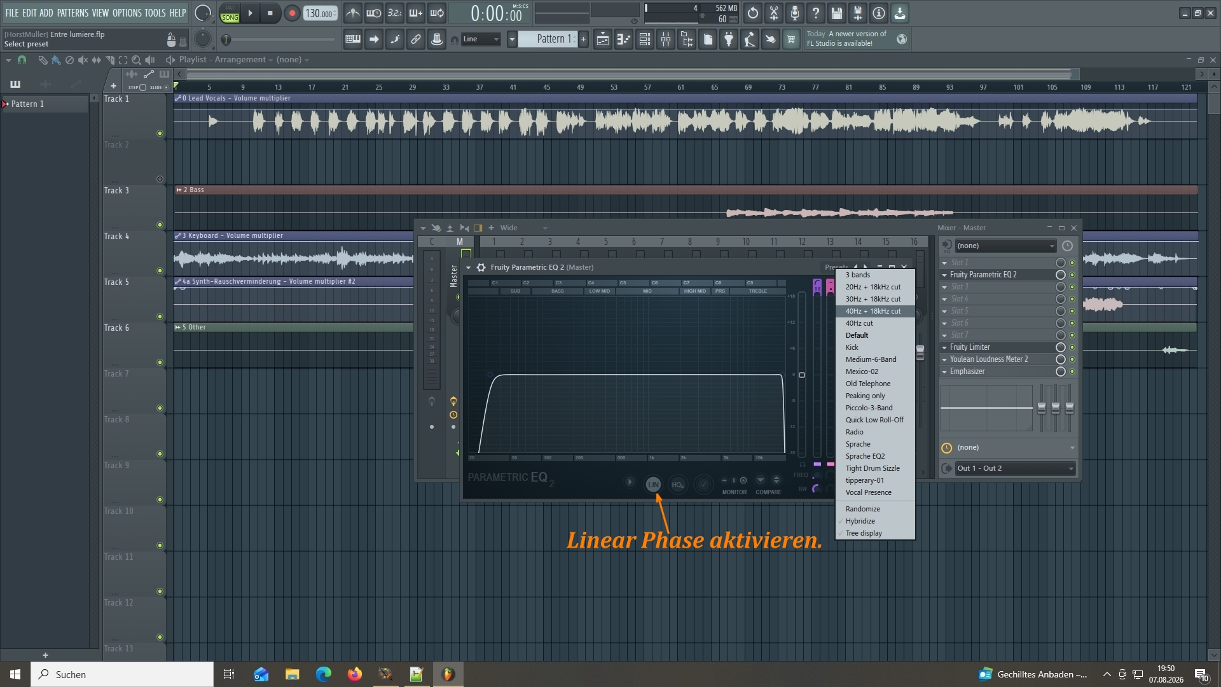Open Firefox from the Windows taskbar

point(354,674)
